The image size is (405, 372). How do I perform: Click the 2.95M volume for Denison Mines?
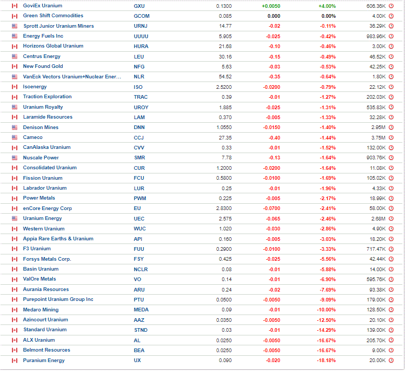(378, 127)
